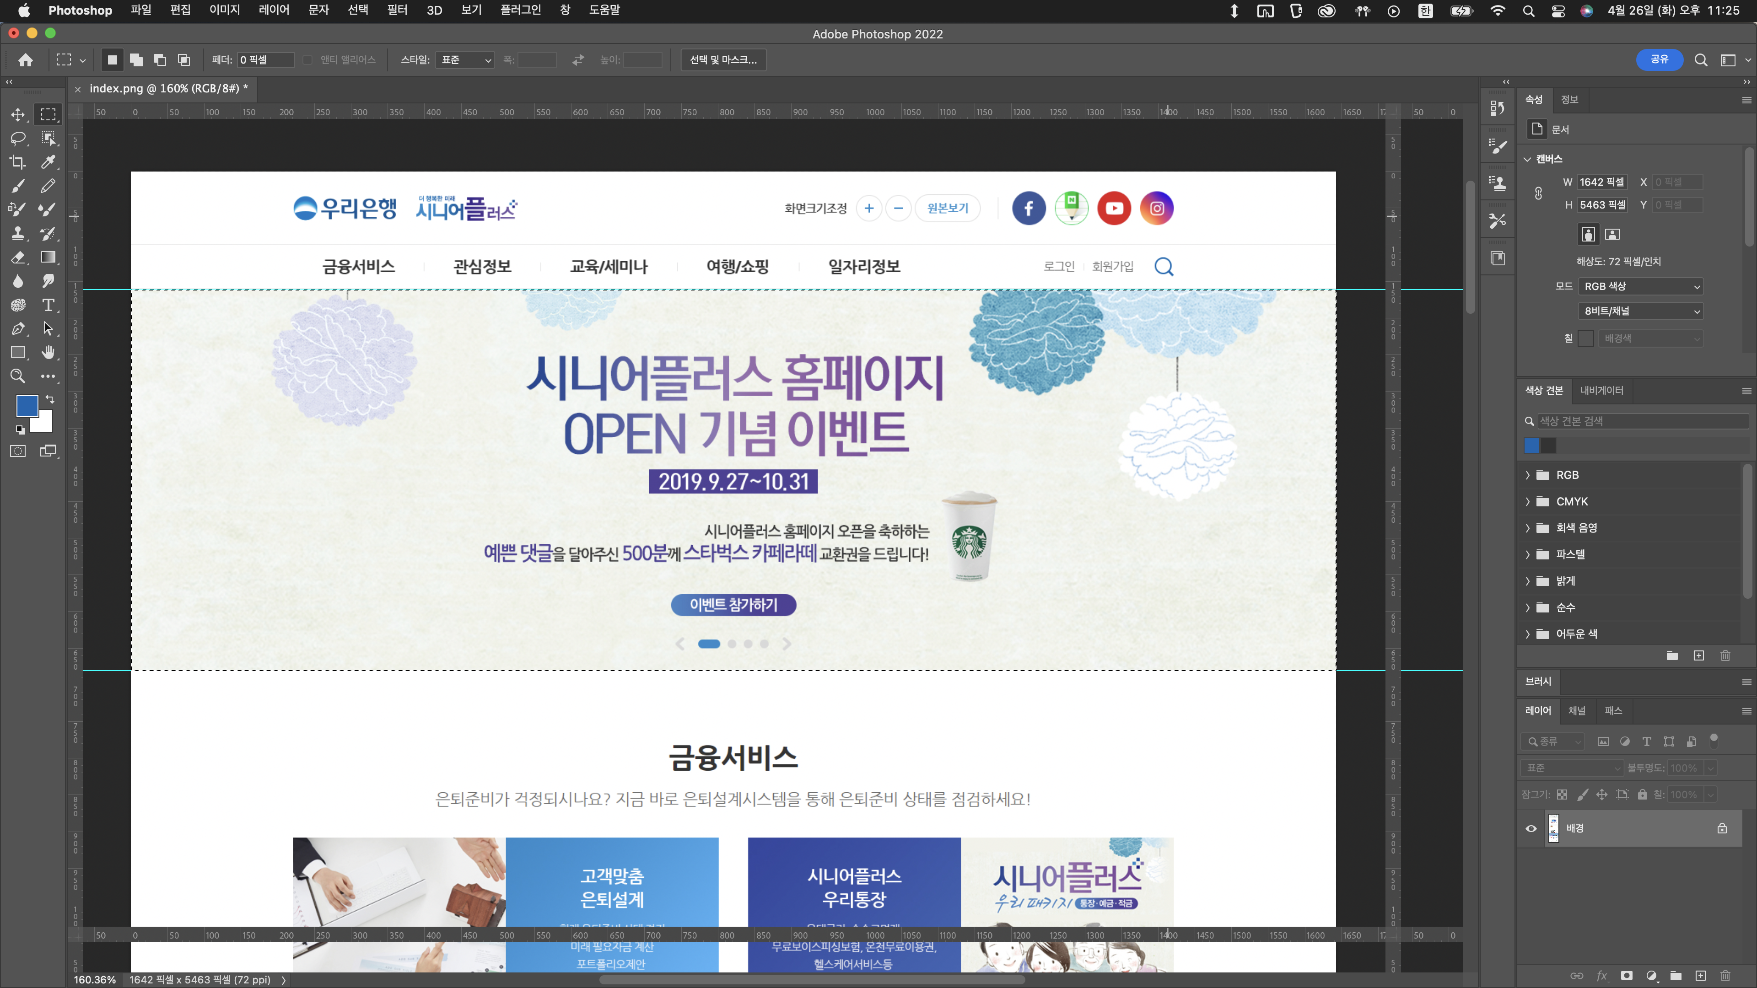Expand the 파스텔 swatch folder
The height and width of the screenshot is (988, 1757).
tap(1528, 554)
